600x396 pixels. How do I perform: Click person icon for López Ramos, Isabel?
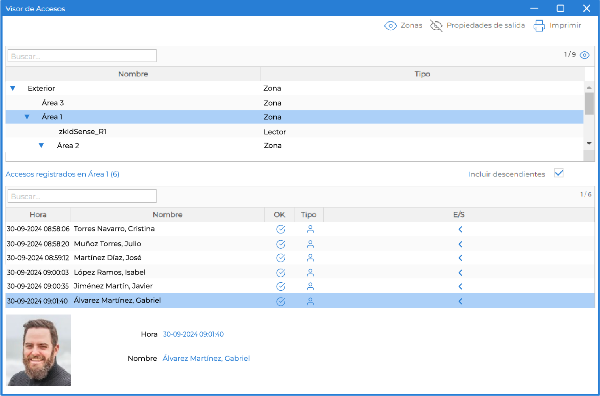coord(311,272)
